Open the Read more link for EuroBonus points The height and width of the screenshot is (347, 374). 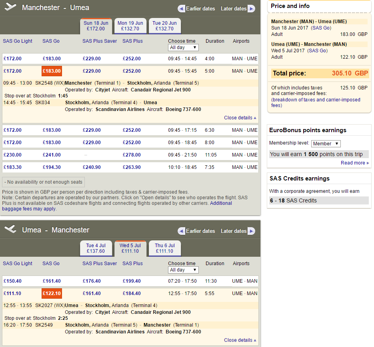click(x=355, y=163)
